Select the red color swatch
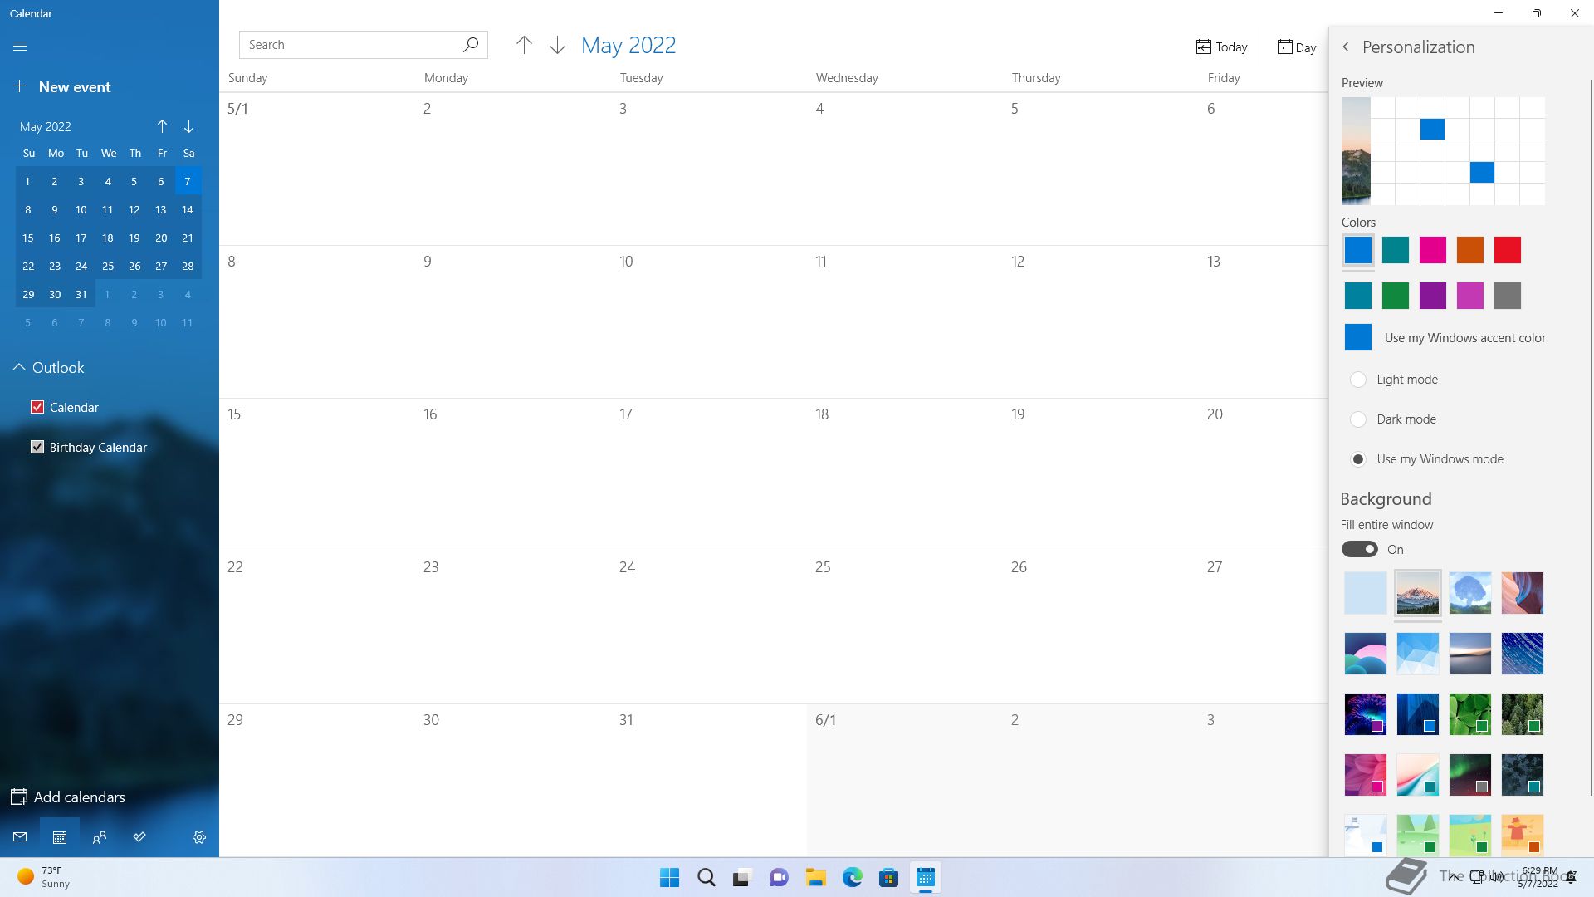 click(1508, 250)
